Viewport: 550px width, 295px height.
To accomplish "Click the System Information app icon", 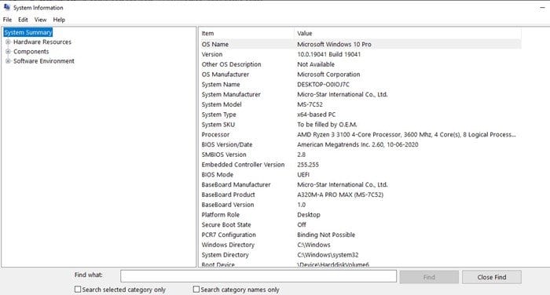I will point(6,7).
